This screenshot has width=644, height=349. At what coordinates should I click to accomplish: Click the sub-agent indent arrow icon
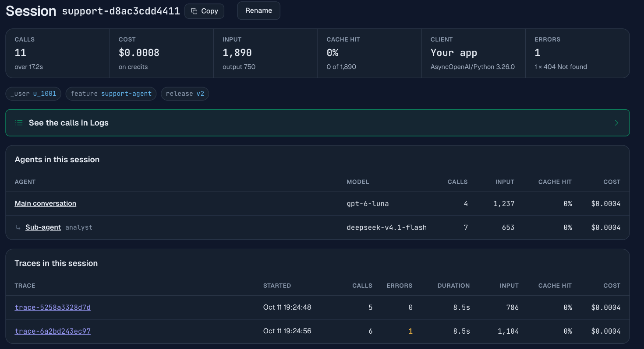[18, 227]
